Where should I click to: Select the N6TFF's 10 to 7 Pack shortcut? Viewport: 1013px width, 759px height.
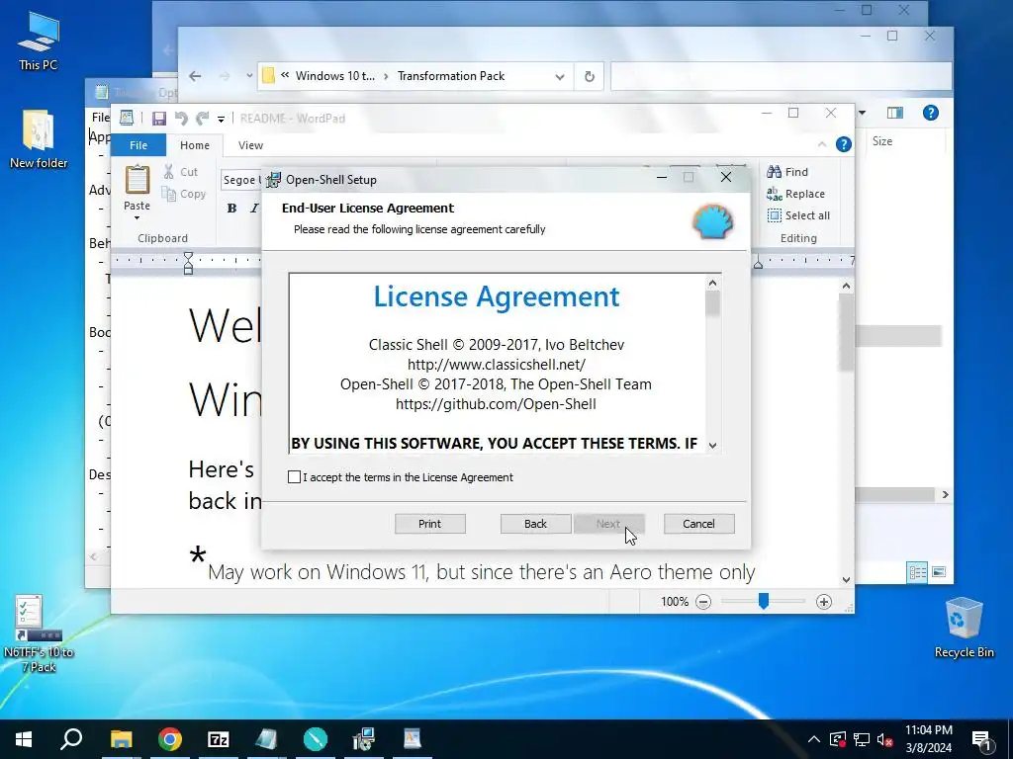coord(39,633)
